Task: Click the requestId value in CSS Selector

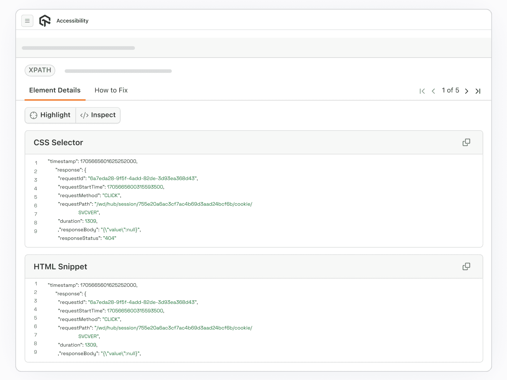Action: pos(142,178)
